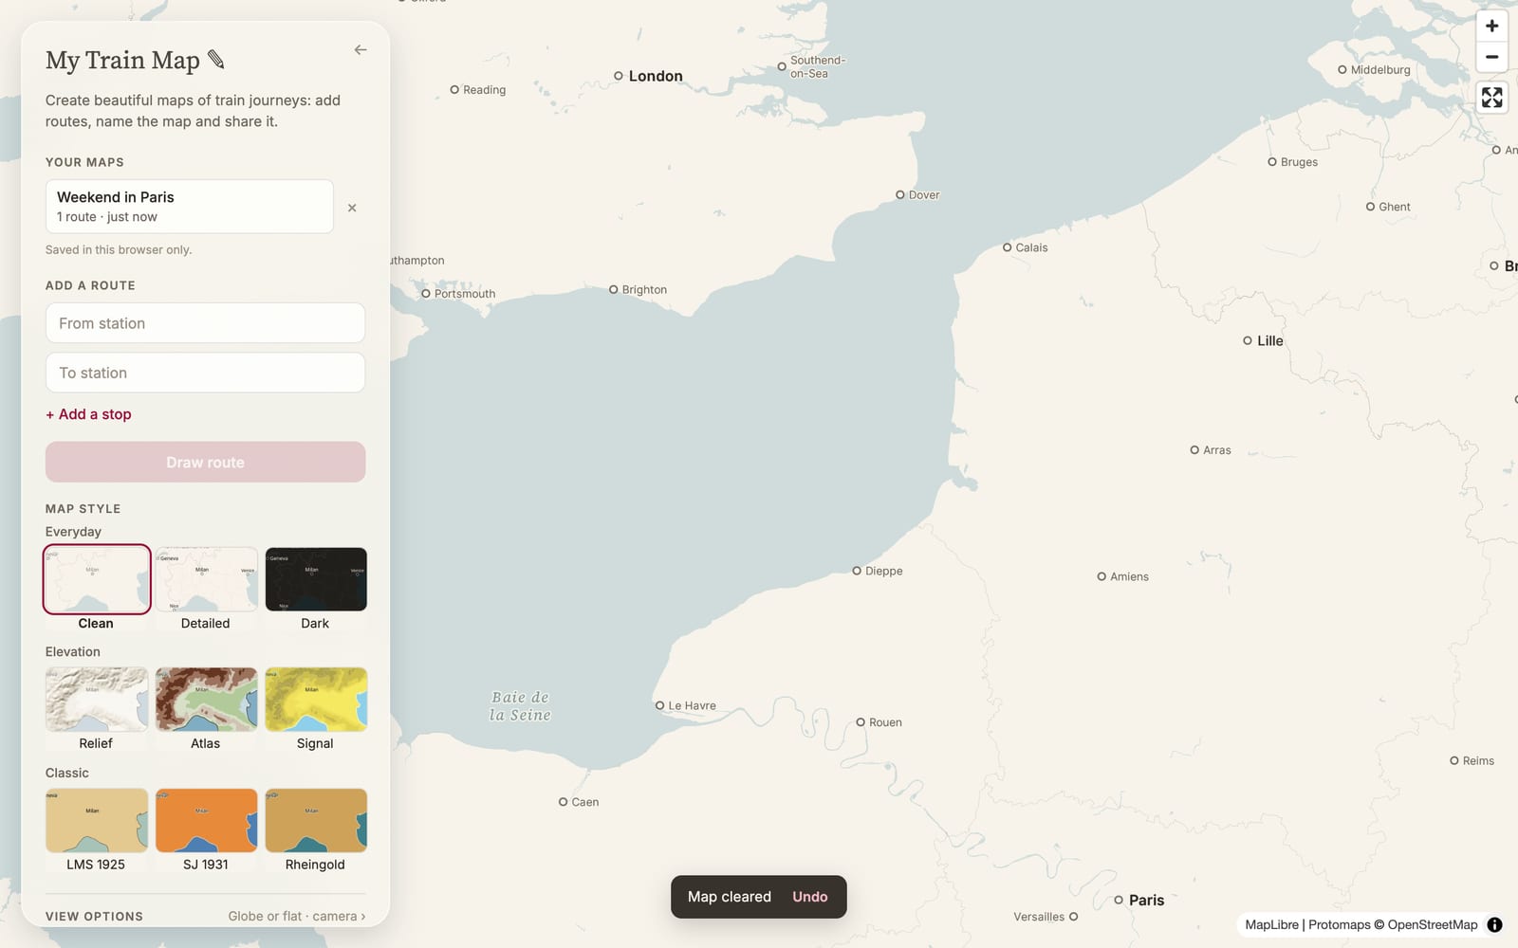The height and width of the screenshot is (948, 1518).
Task: Open the OpenStreetMap attribution link
Action: (x=1432, y=924)
